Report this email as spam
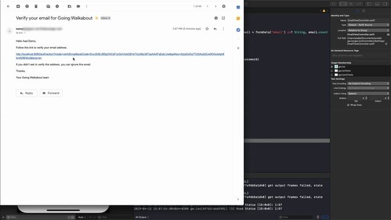 pyautogui.click(x=27, y=6)
